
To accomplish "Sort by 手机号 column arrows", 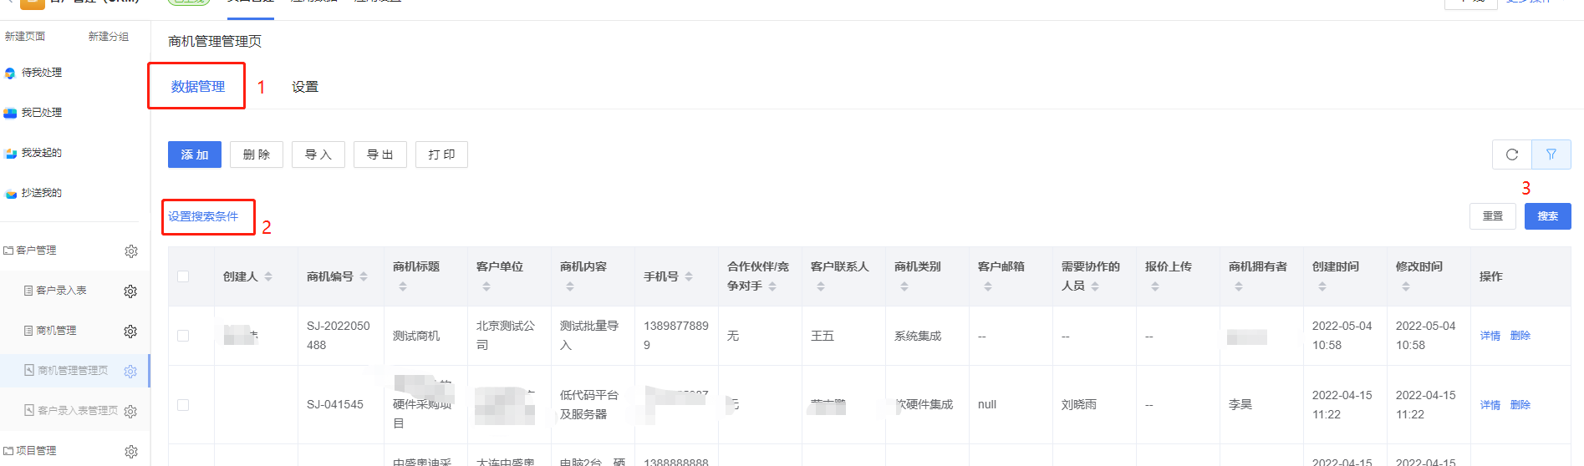I will 689,276.
